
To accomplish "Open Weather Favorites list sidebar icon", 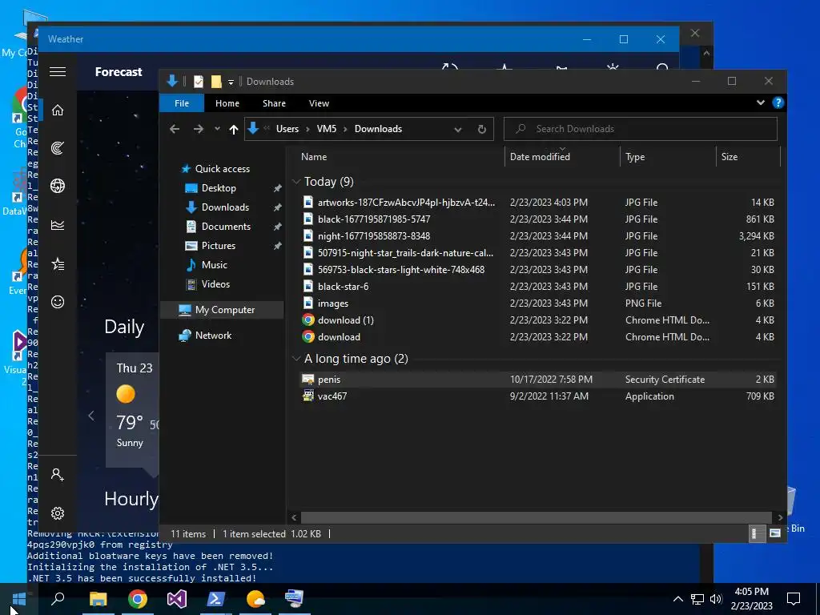I will point(58,263).
